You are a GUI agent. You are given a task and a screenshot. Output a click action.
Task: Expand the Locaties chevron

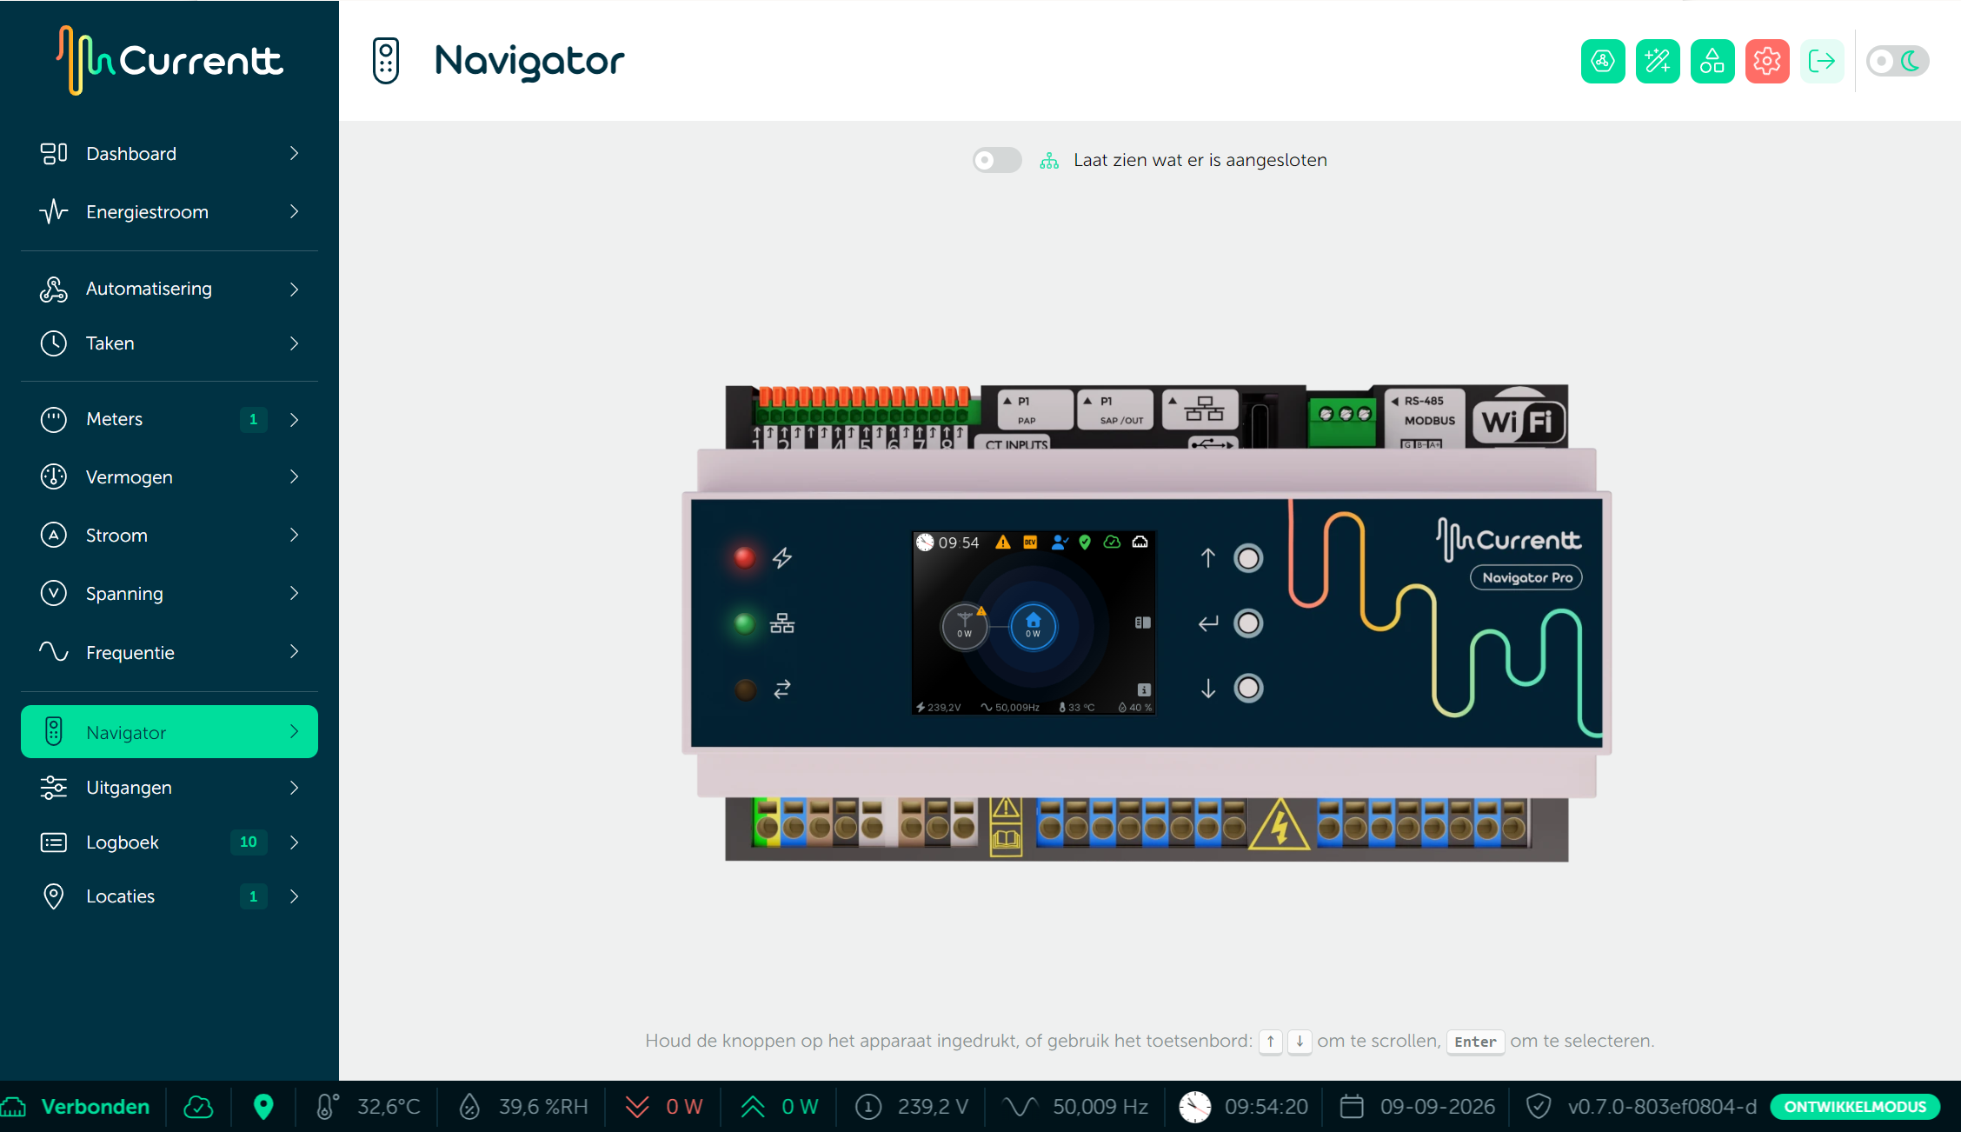coord(295,896)
